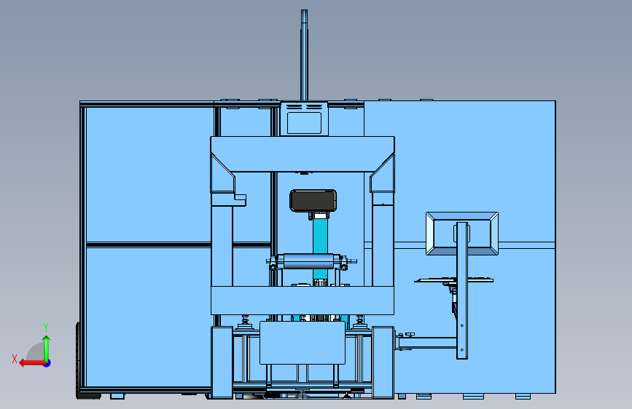
Task: Click the blue Z axis dot of the triad
Action: 47,363
